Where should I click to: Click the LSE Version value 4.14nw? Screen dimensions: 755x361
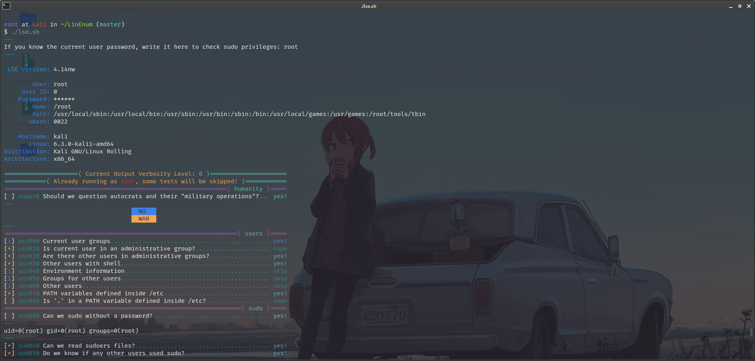click(64, 69)
